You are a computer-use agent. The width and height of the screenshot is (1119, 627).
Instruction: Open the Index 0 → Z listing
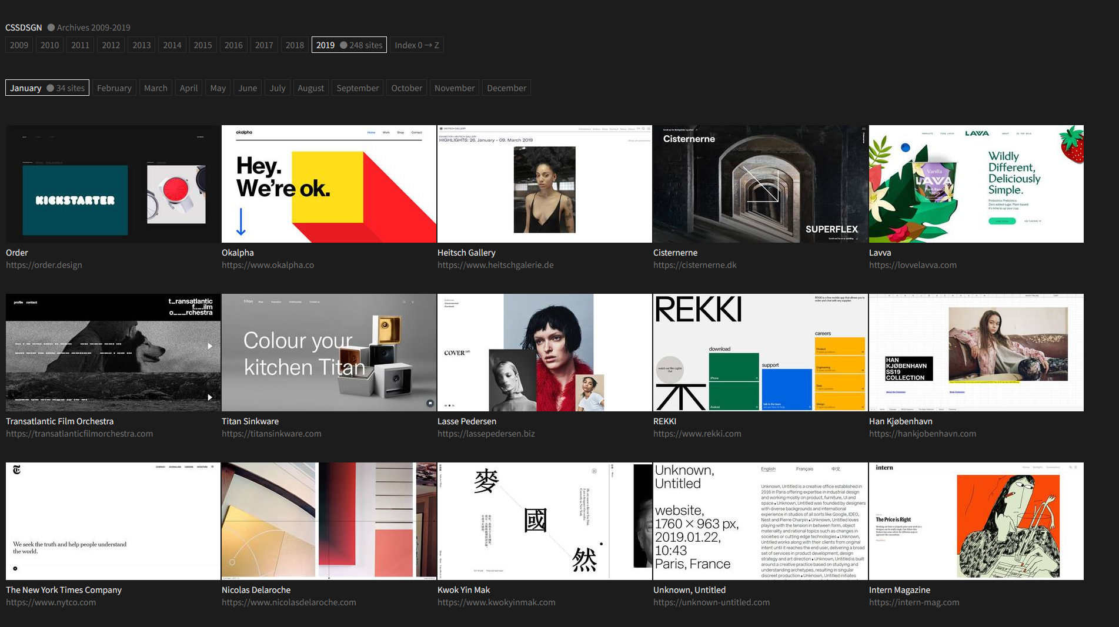click(416, 45)
